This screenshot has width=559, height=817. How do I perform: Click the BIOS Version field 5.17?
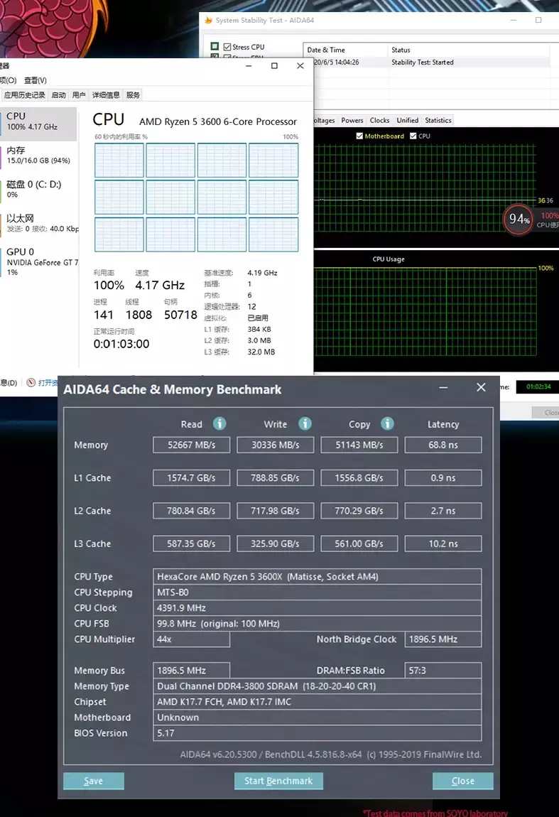pyautogui.click(x=318, y=733)
